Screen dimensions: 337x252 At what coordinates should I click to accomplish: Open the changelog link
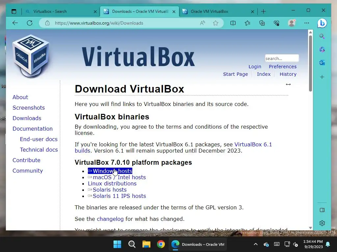tap(110, 219)
